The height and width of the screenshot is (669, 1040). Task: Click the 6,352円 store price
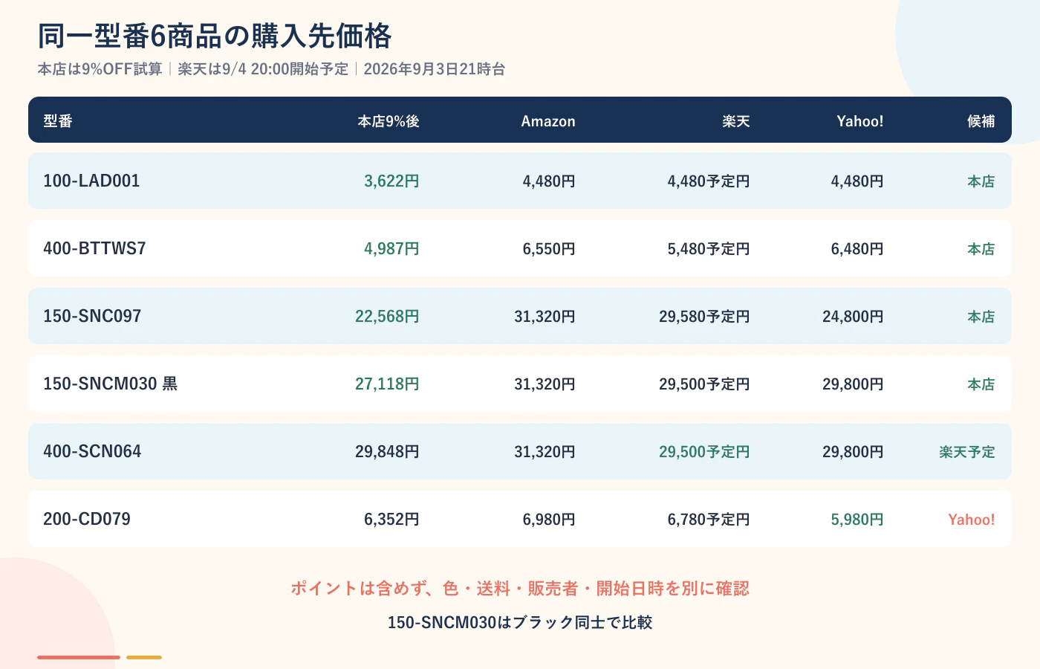tap(391, 520)
